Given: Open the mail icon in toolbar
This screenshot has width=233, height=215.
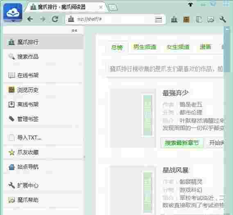Looking at the screenshot, I should tap(211, 19).
